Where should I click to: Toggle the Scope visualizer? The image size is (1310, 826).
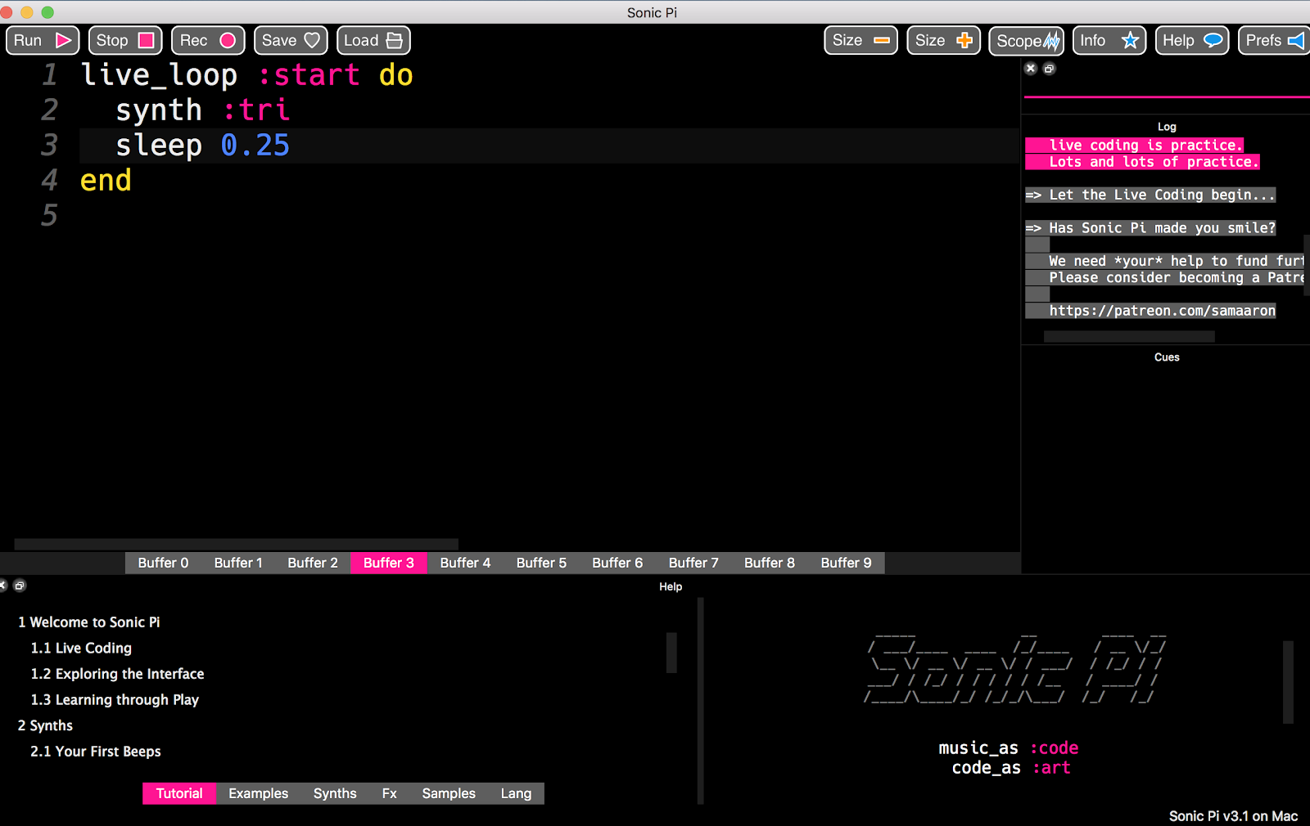point(1027,40)
